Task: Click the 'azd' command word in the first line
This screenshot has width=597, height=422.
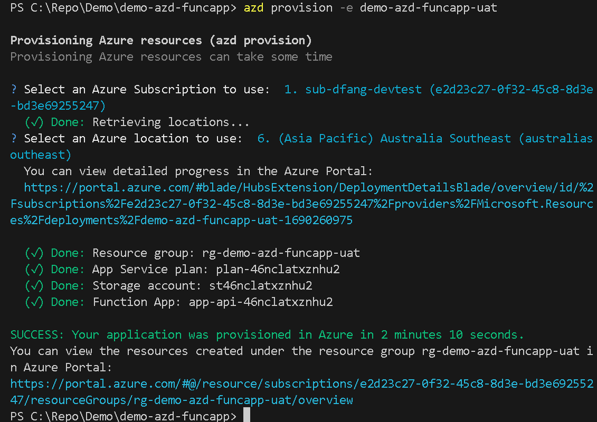Action: (253, 8)
